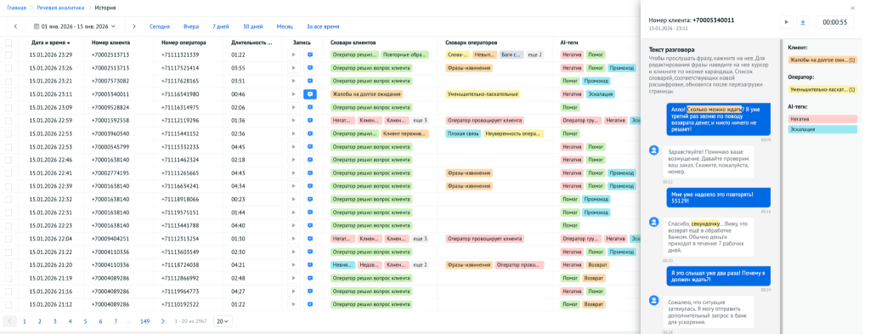
Task: Select checkbox for row 15.01.2026 22:59
Action: pyautogui.click(x=8, y=121)
